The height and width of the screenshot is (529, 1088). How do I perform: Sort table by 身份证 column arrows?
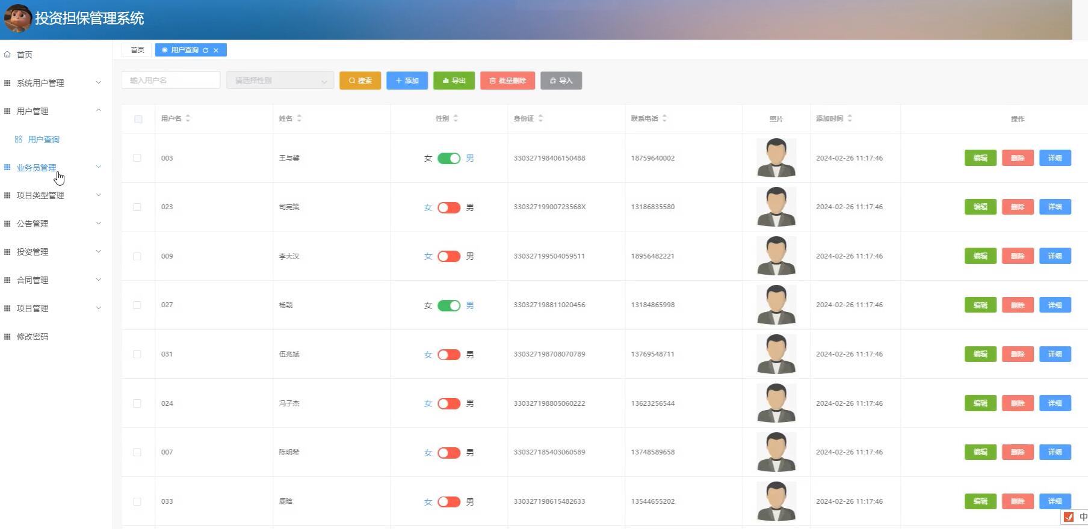click(540, 118)
